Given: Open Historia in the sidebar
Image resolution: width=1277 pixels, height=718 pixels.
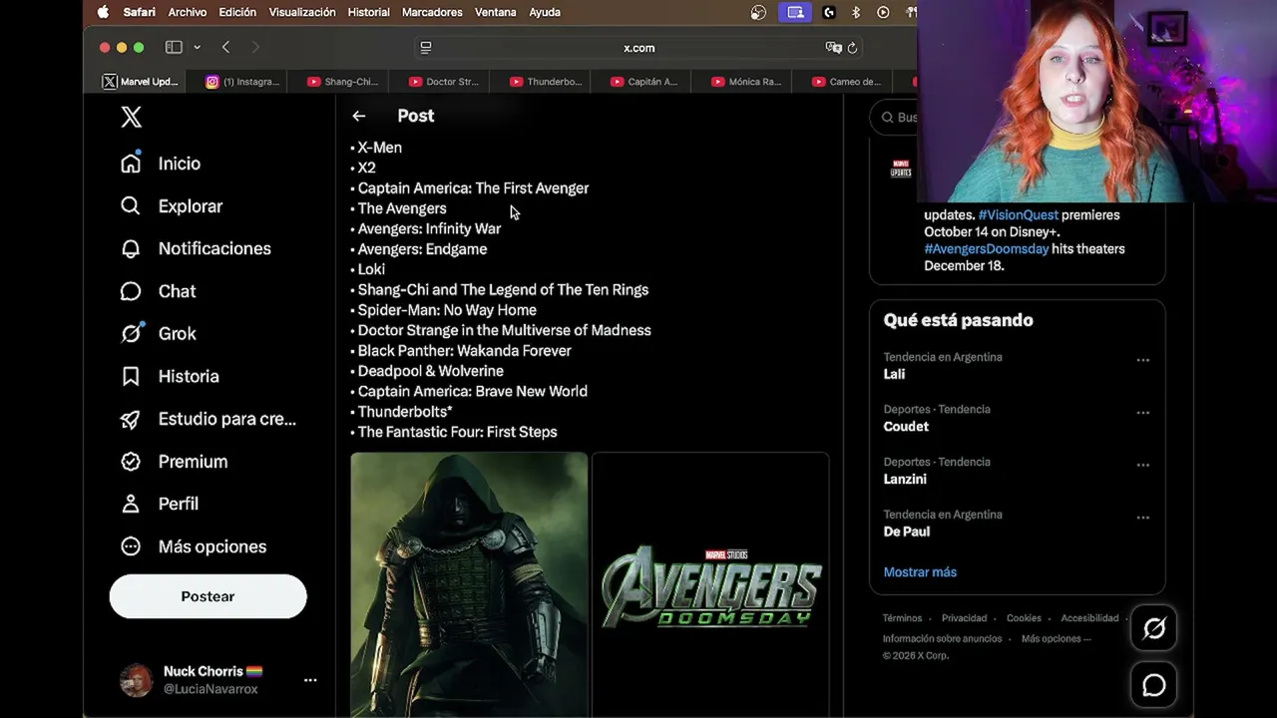Looking at the screenshot, I should 170,376.
